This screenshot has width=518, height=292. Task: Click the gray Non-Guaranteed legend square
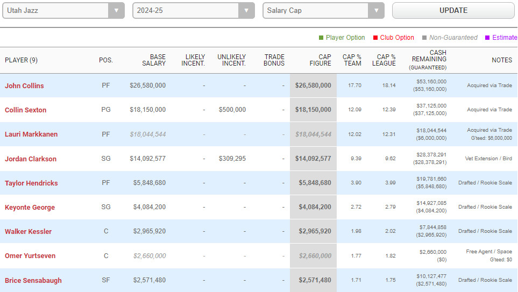424,38
